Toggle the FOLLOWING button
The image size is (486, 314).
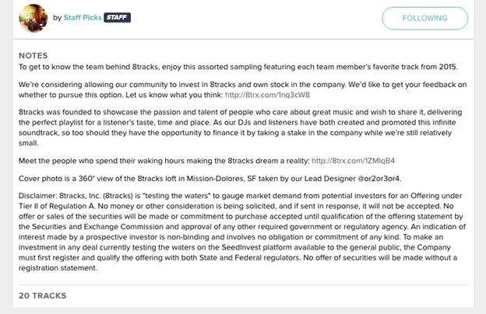click(424, 18)
